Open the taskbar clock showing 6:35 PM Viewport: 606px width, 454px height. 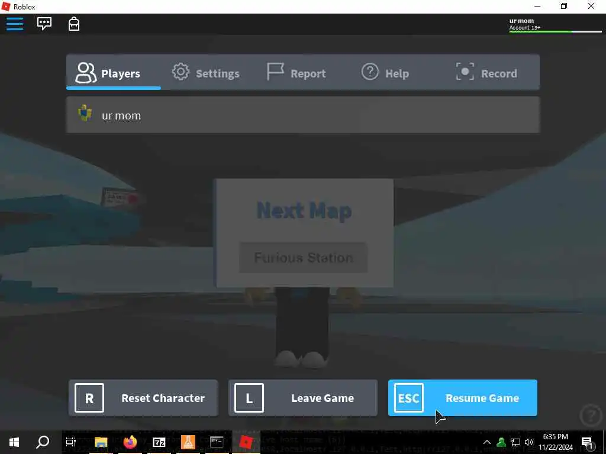(x=556, y=442)
